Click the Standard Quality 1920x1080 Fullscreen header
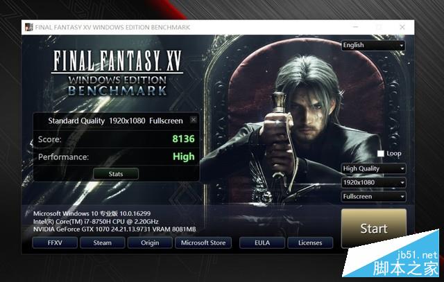The height and width of the screenshot is (282, 444). coord(115,121)
